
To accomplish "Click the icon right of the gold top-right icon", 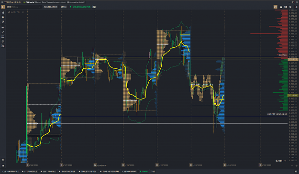I will click(x=281, y=7).
